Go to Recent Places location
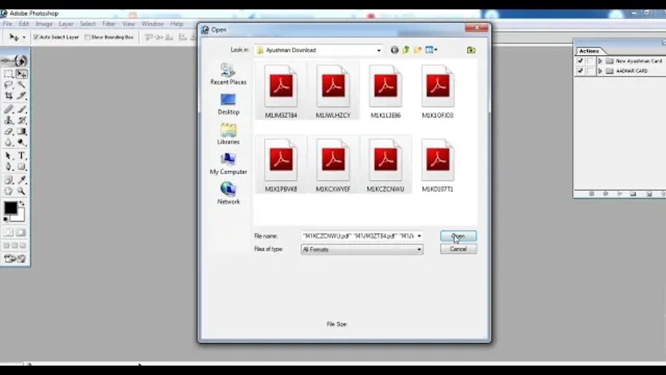 point(228,74)
